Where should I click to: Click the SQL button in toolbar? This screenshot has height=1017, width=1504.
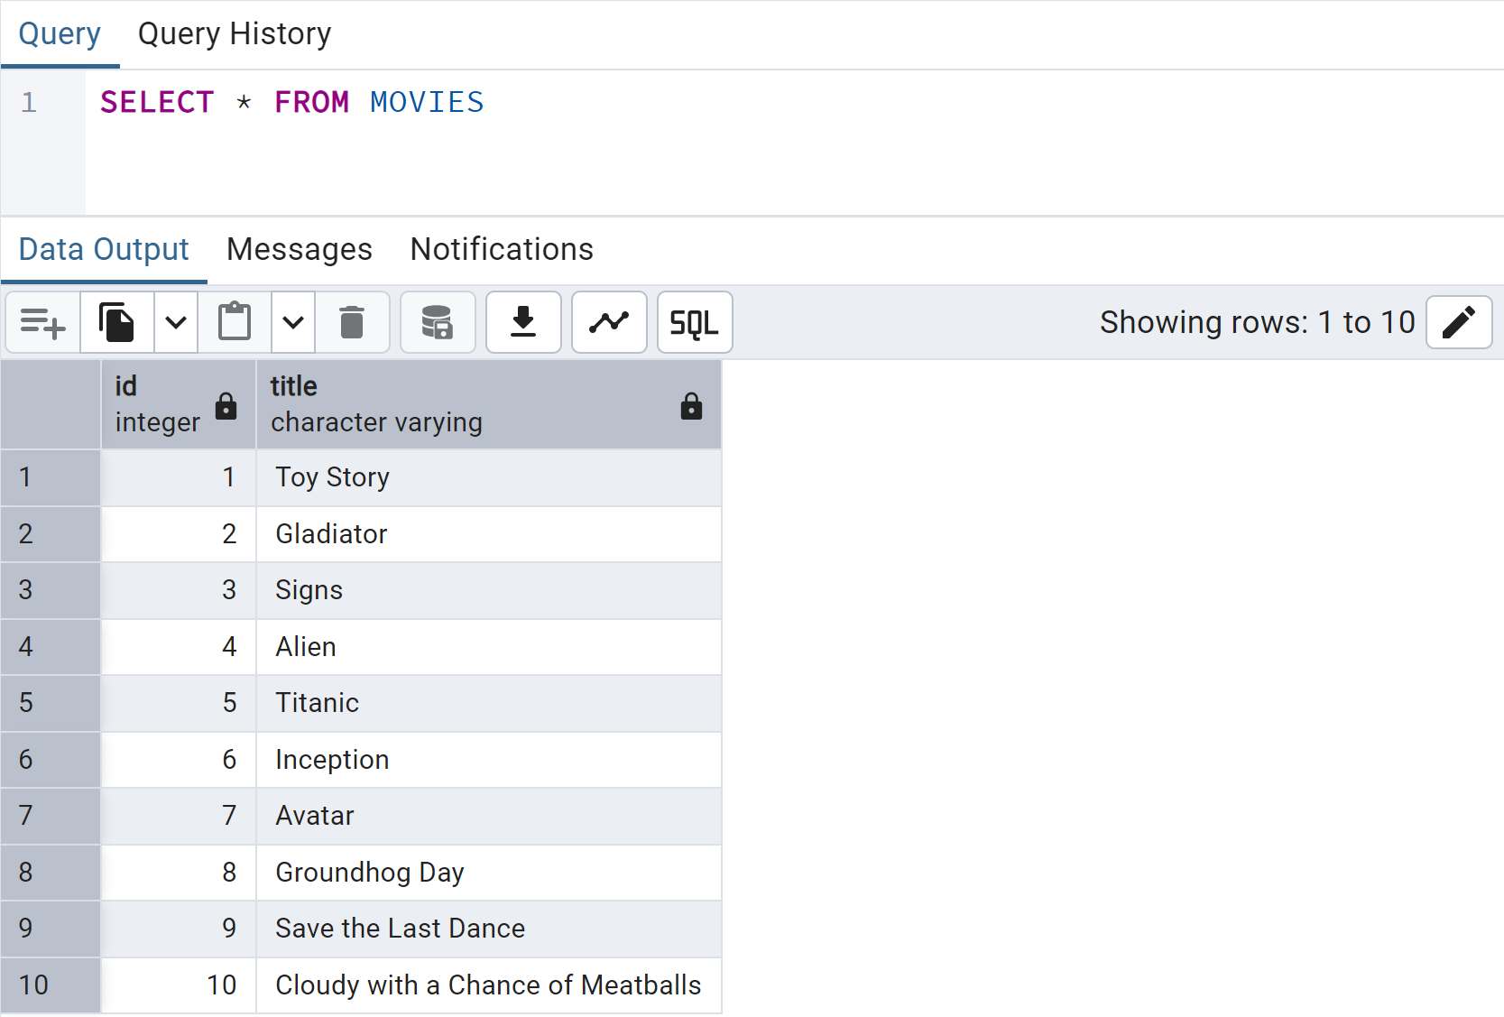pos(695,322)
